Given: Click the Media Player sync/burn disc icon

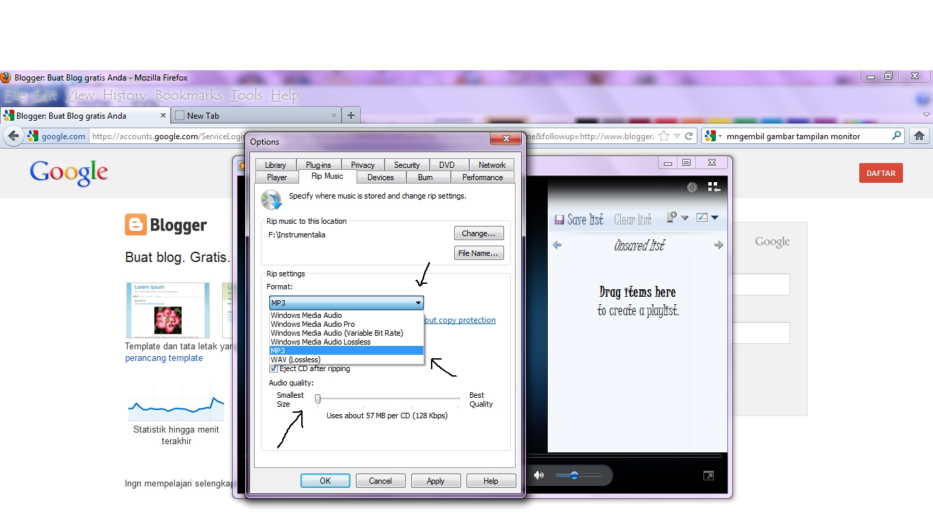Looking at the screenshot, I should pyautogui.click(x=692, y=187).
